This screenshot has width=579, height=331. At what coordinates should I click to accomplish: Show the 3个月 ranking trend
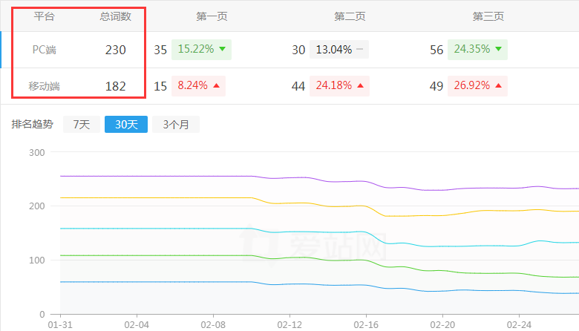tap(176, 125)
